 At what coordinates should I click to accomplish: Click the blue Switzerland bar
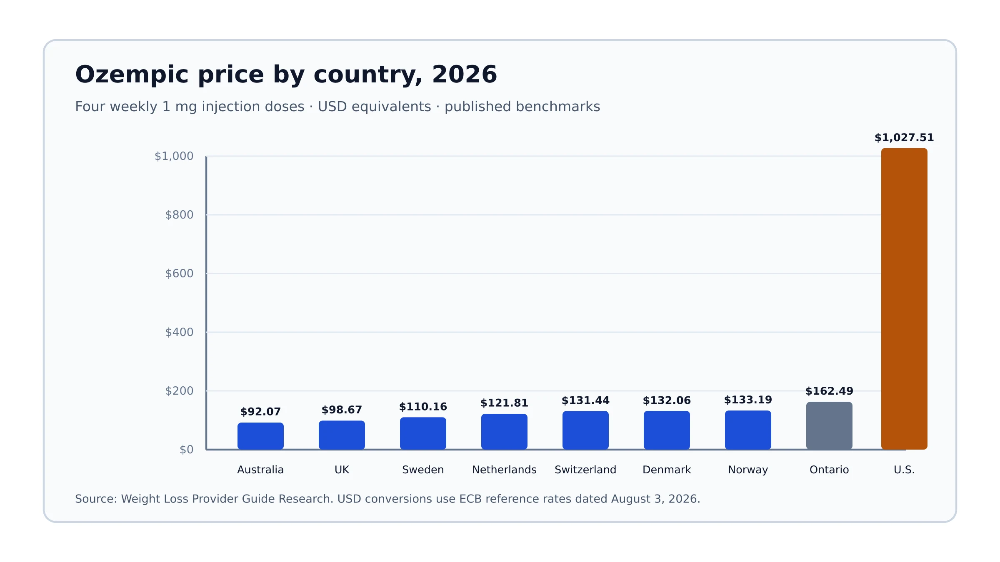pyautogui.click(x=585, y=430)
